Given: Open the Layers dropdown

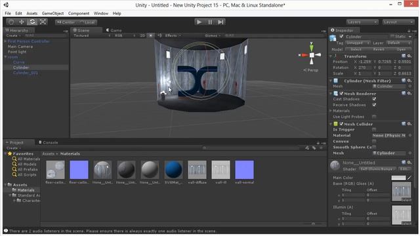Looking at the screenshot, I should 362,22.
